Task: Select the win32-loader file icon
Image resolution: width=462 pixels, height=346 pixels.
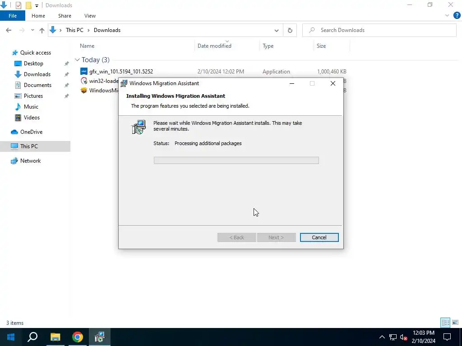Action: coord(84,81)
